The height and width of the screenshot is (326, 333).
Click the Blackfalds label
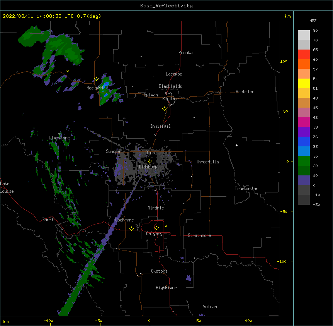170,86
